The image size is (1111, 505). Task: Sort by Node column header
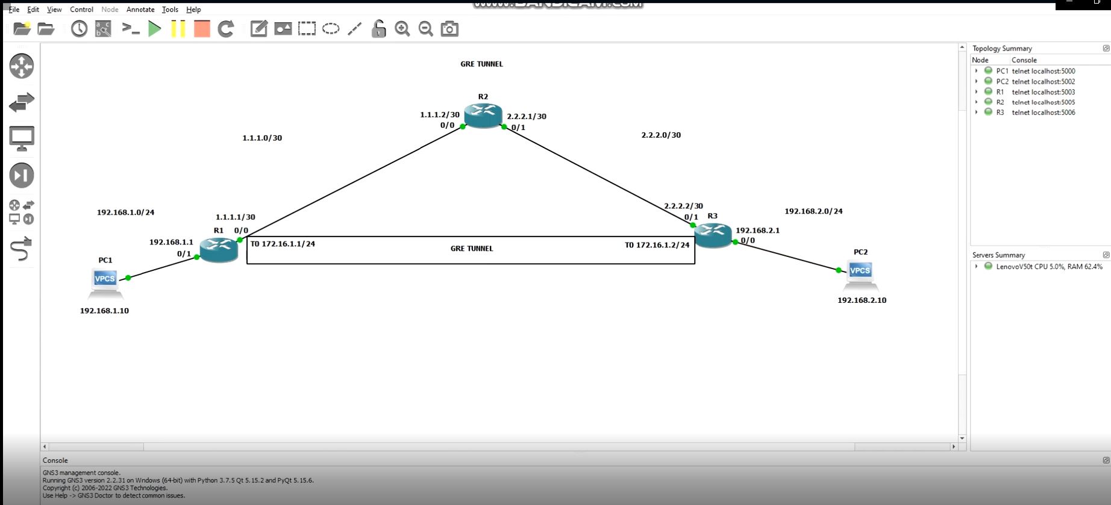990,60
